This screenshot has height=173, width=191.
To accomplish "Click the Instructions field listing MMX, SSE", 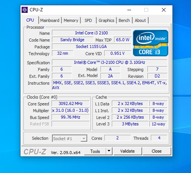I will coord(110,85).
